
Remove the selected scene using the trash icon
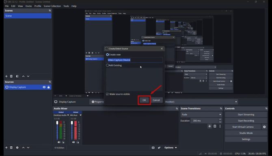(11, 76)
